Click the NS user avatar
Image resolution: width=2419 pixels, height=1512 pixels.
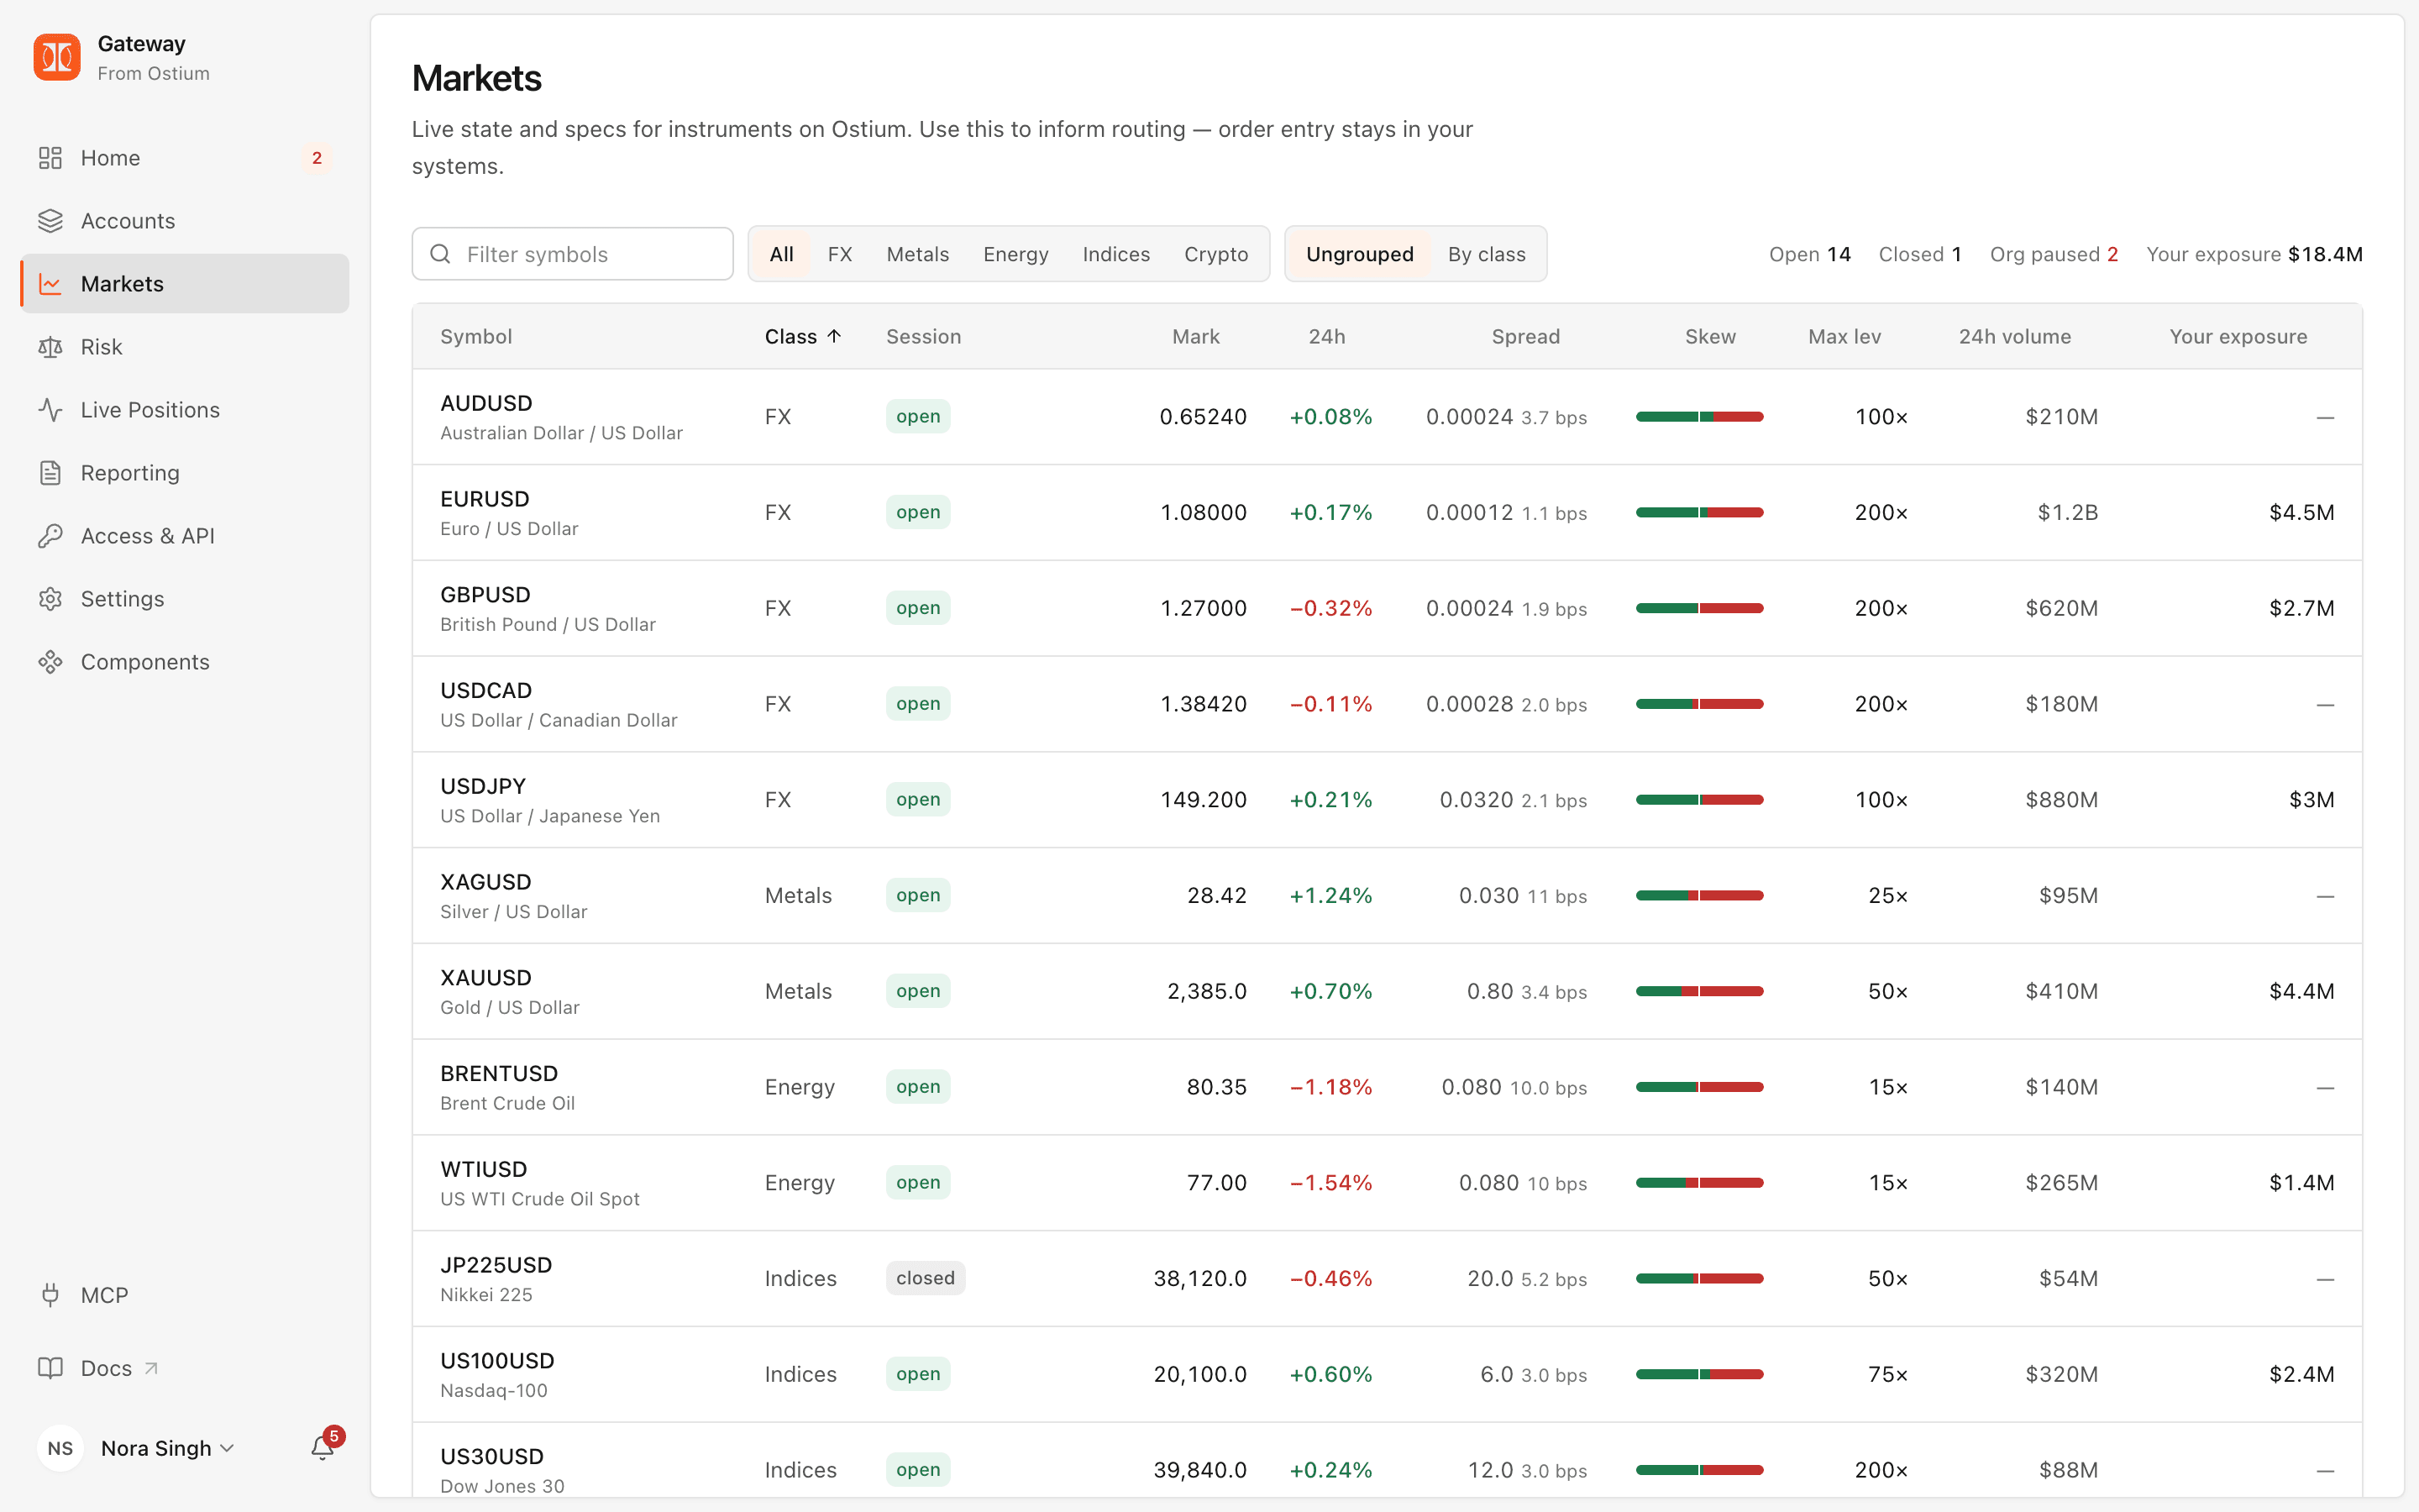pyautogui.click(x=60, y=1448)
